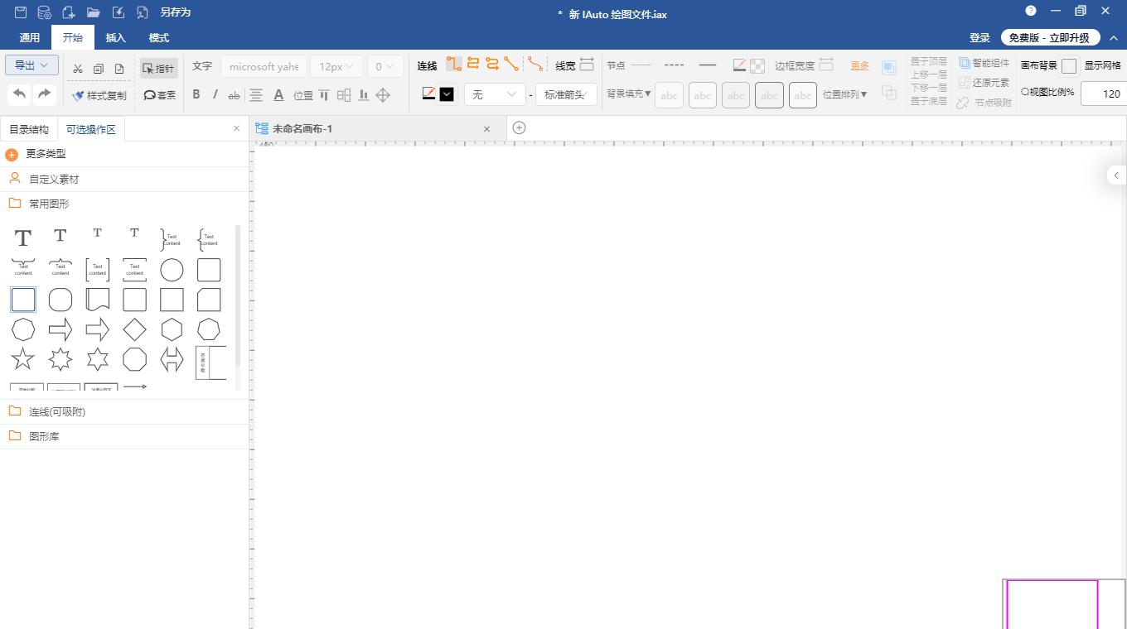Click the canvas background (画布背景) color box
The height and width of the screenshot is (629, 1127).
coord(1069,65)
